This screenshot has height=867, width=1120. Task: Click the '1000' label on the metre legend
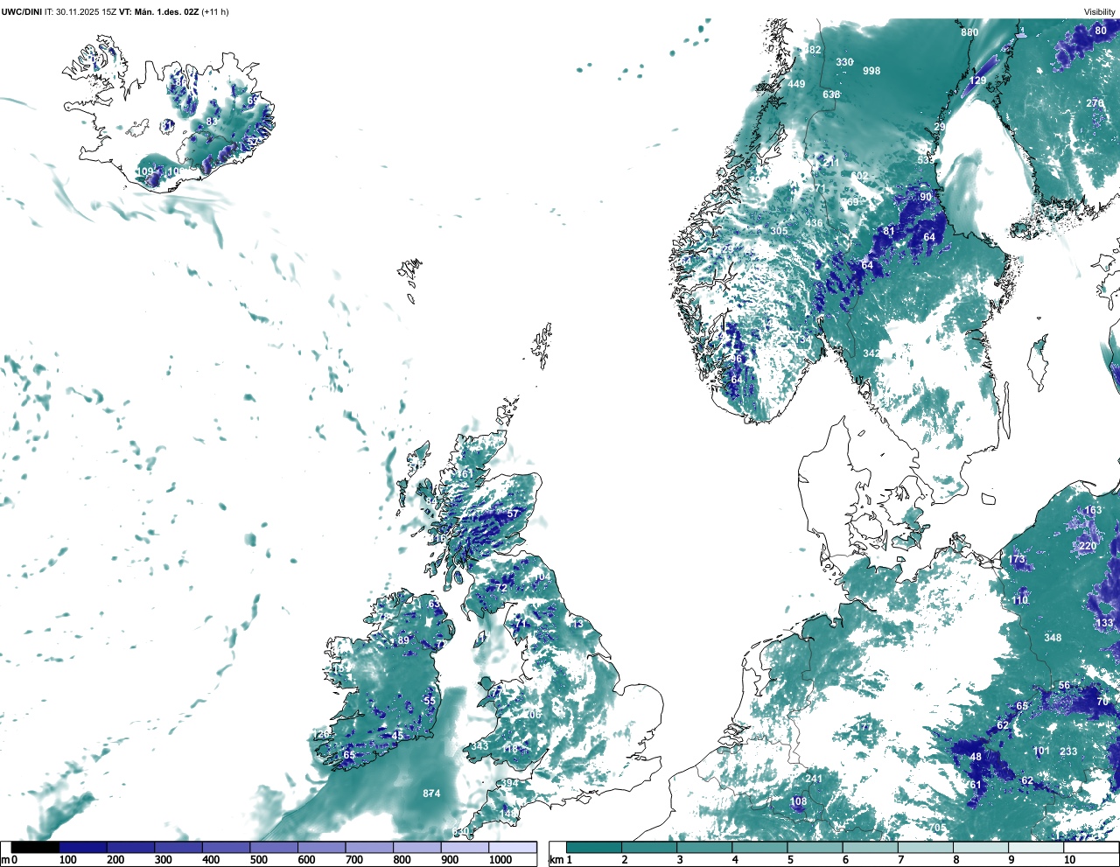point(500,860)
